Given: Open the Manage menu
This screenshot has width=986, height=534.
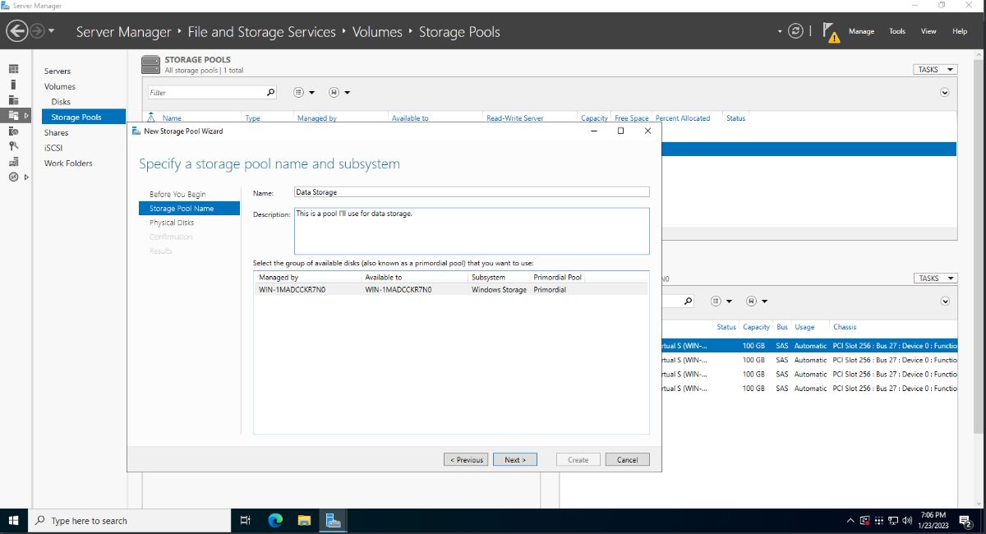Looking at the screenshot, I should coord(861,31).
